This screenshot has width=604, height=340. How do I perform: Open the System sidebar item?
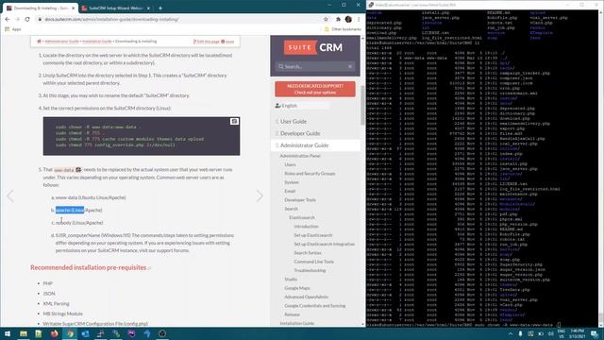pos(292,182)
